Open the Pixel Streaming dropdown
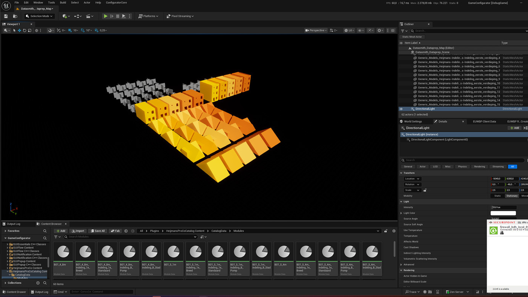 point(180,16)
